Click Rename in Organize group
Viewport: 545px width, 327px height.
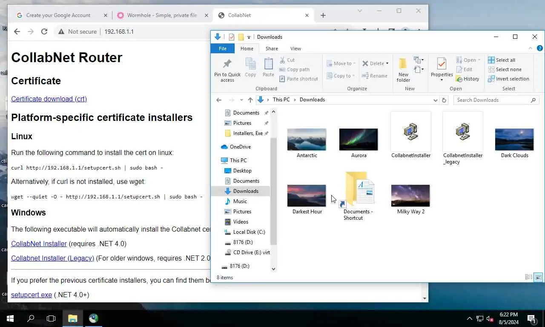tap(375, 76)
